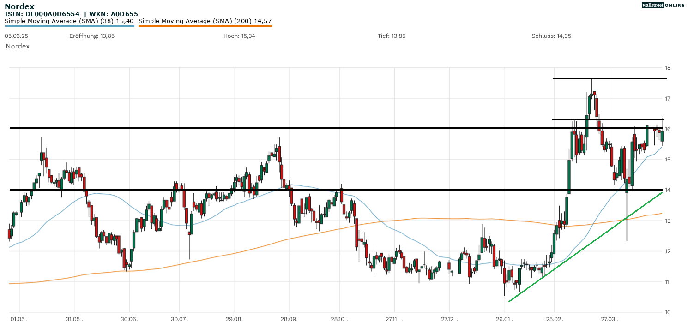This screenshot has height=322, width=688.
Task: Click the Nordex chart title
Action: [19, 6]
